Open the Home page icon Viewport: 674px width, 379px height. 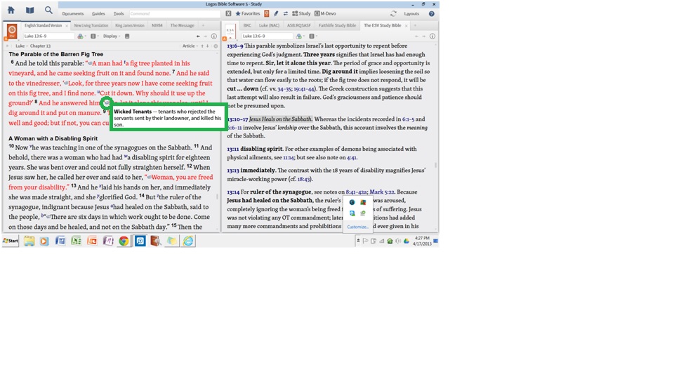11,10
